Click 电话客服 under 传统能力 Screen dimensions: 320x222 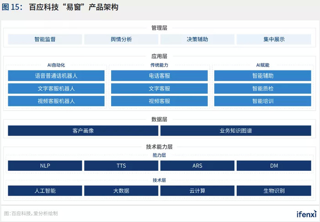point(160,76)
